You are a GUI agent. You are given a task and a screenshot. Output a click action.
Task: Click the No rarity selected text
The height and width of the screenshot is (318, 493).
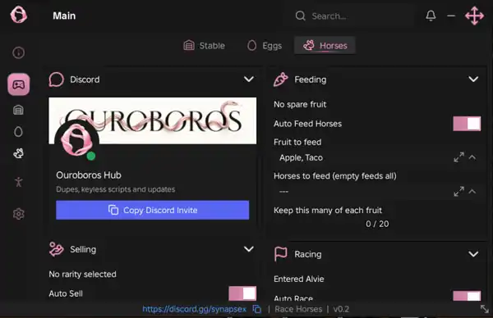[x=82, y=275]
